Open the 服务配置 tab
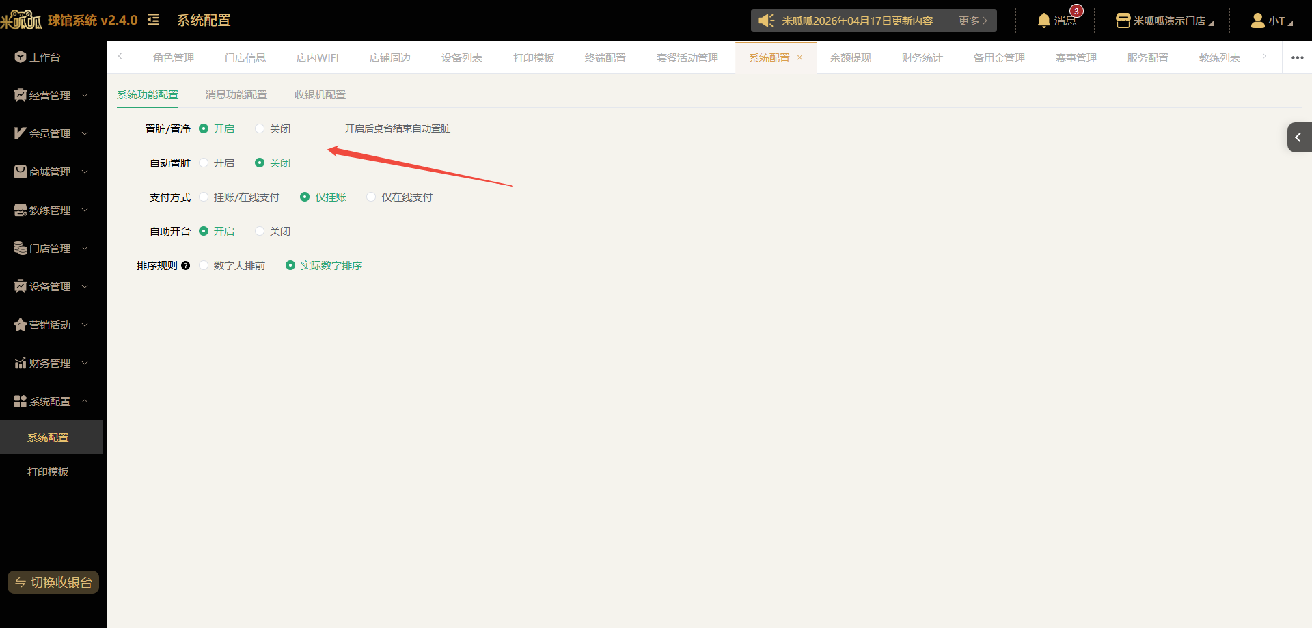This screenshot has width=1312, height=628. tap(1148, 57)
